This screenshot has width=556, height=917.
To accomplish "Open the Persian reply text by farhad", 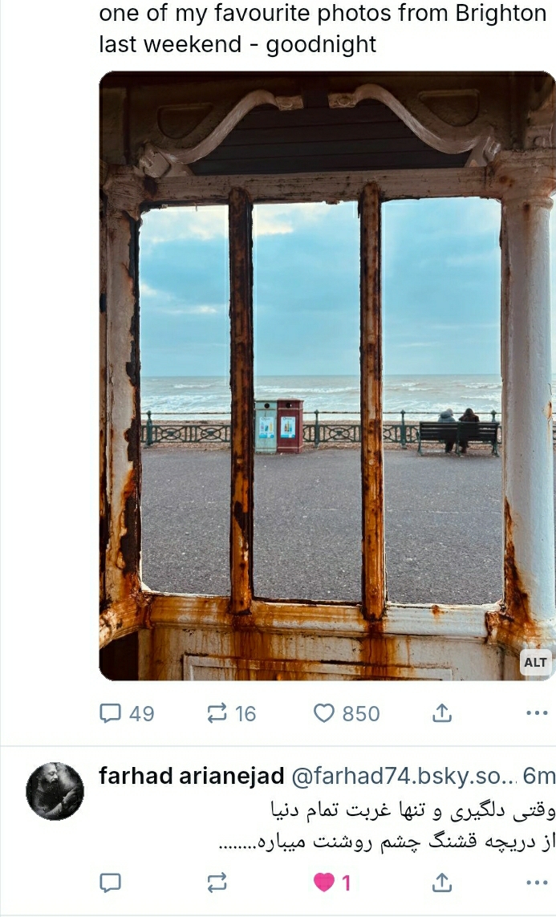I will tap(387, 826).
